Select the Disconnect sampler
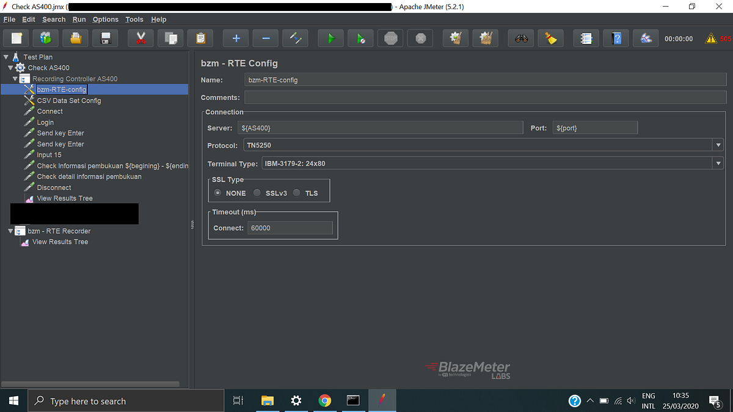Viewport: 733px width, 412px height. pyautogui.click(x=54, y=187)
